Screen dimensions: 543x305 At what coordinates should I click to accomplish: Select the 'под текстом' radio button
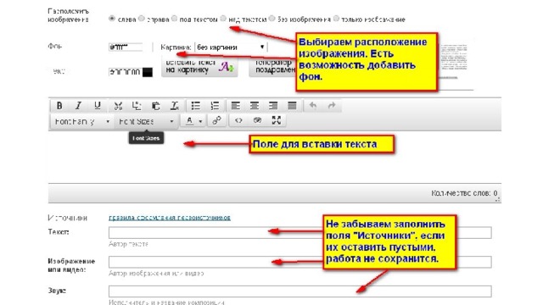[x=174, y=19]
